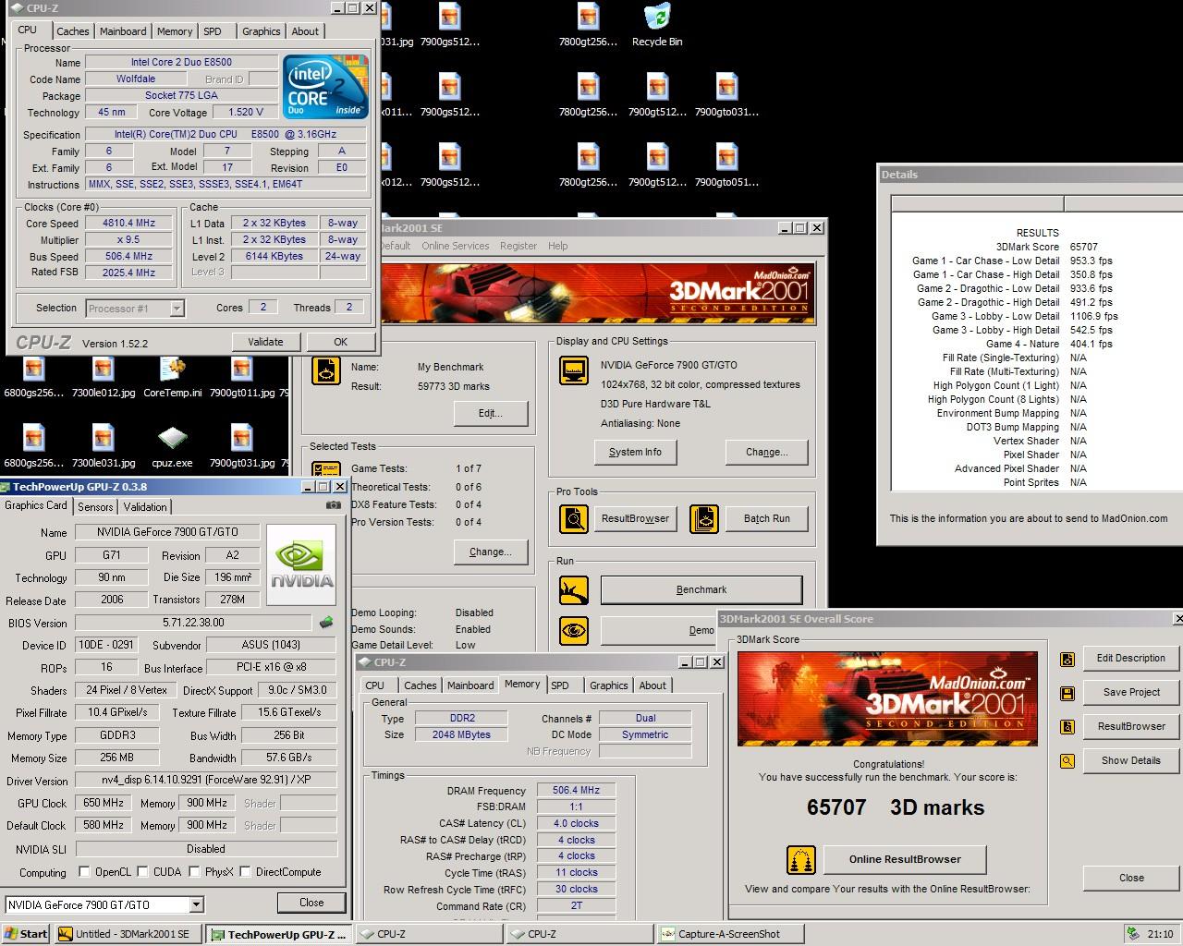Select the 7900gto031 desktop file icon
The height and width of the screenshot is (946, 1183).
(726, 95)
